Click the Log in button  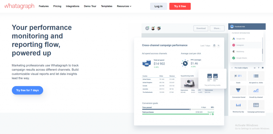coord(158,6)
